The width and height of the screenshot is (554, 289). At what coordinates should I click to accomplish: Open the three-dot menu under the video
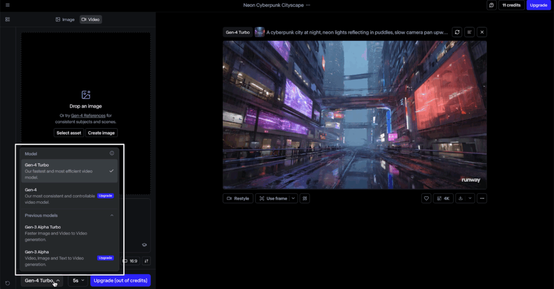click(482, 198)
